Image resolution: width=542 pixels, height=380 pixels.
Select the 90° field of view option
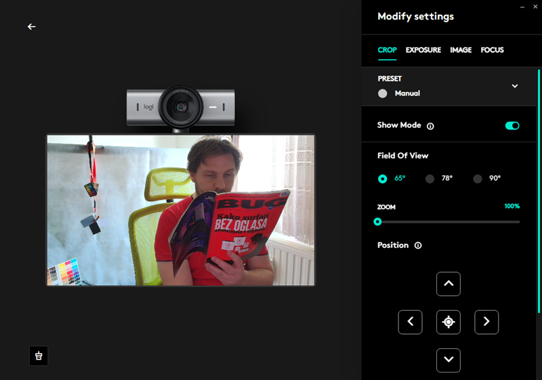point(478,179)
